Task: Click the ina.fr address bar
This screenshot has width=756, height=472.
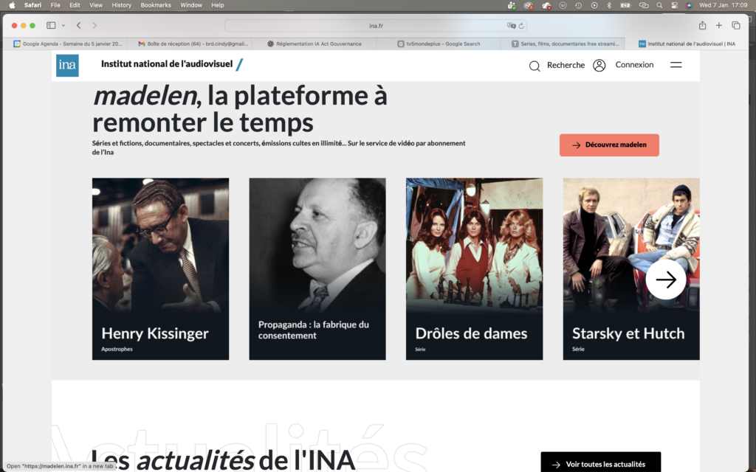Action: (x=376, y=26)
